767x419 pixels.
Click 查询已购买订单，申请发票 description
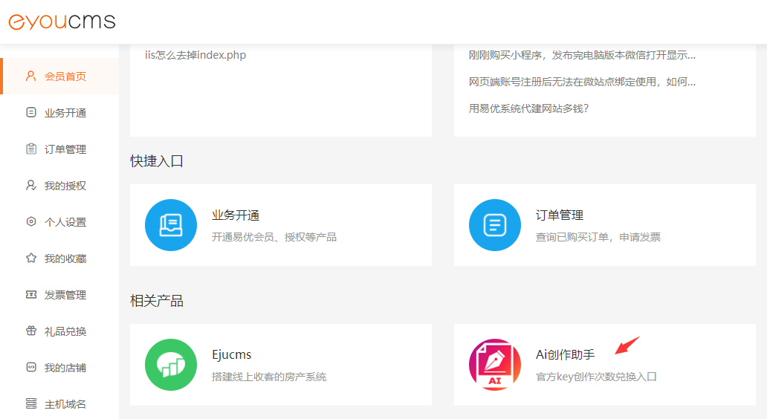coord(598,237)
